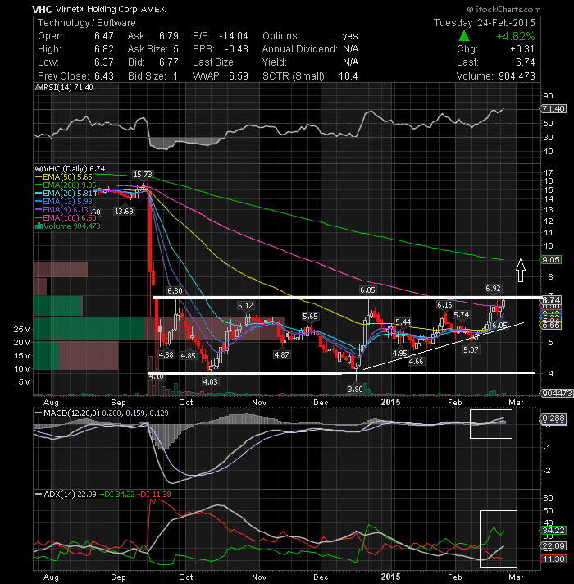Click the 3.80 low price annotation
Image resolution: width=574 pixels, height=584 pixels.
point(355,390)
